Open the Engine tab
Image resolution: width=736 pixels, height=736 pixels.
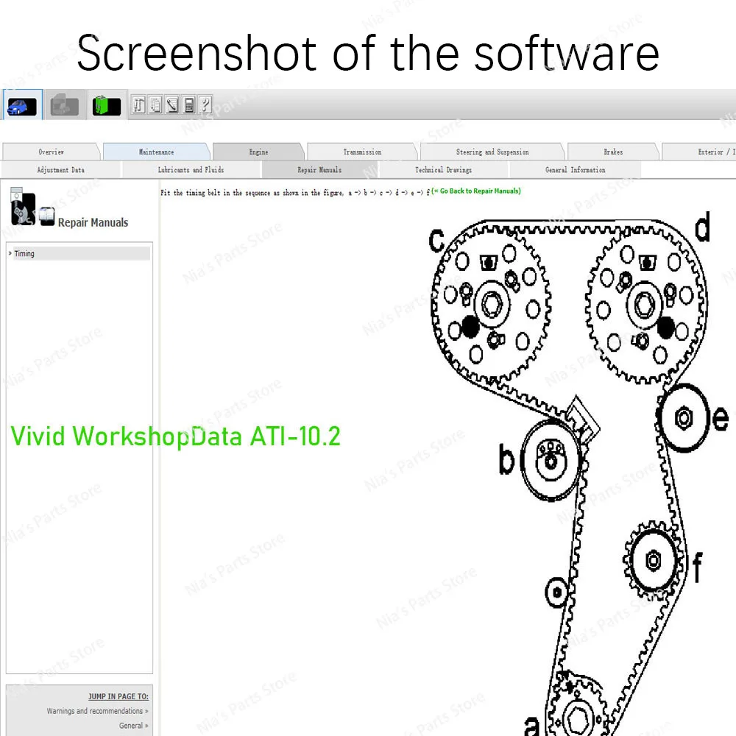click(258, 152)
